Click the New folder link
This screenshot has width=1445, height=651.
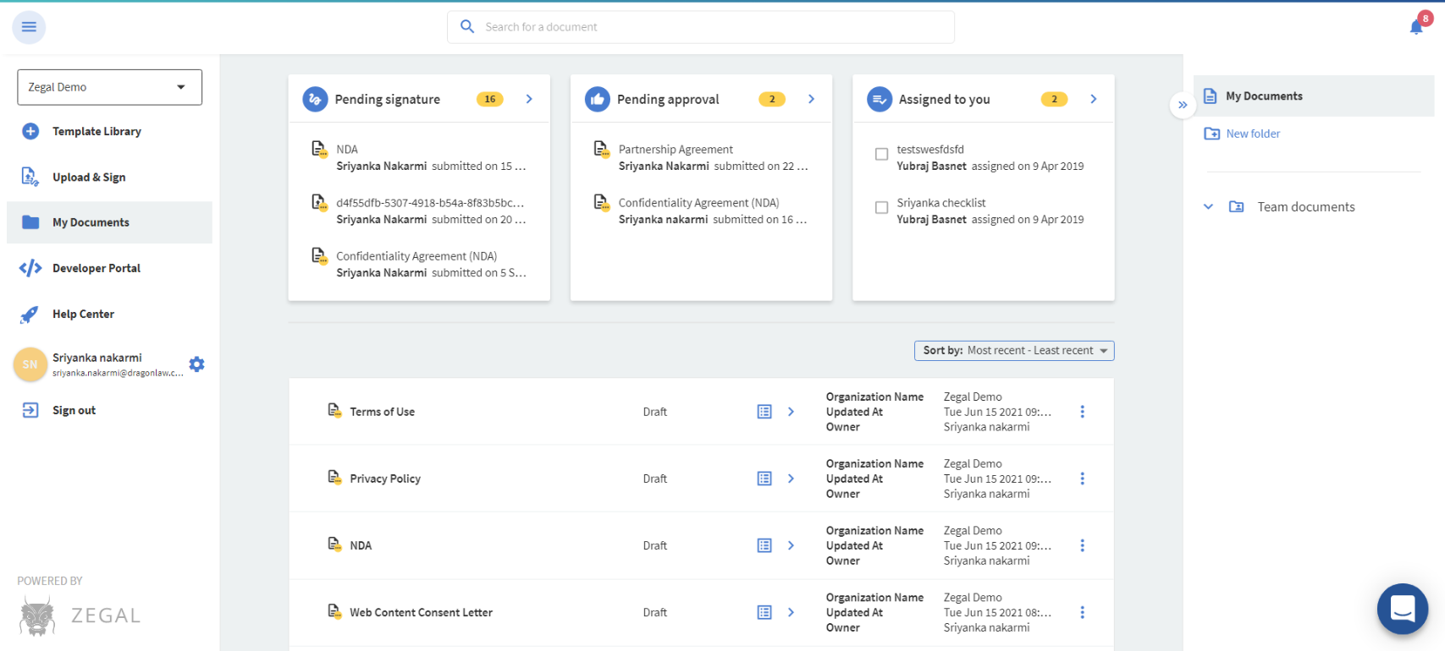click(1252, 134)
